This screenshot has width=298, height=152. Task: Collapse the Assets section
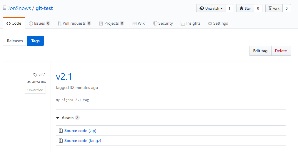(58, 118)
